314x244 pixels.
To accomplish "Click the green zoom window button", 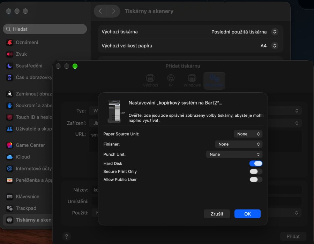I will 75,66.
